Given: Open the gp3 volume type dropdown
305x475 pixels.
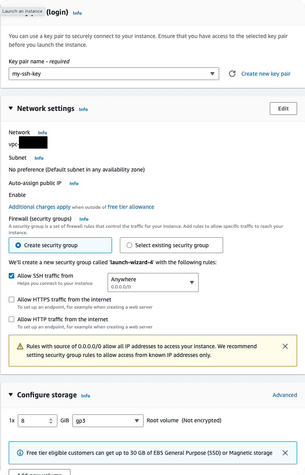Looking at the screenshot, I should [x=108, y=420].
